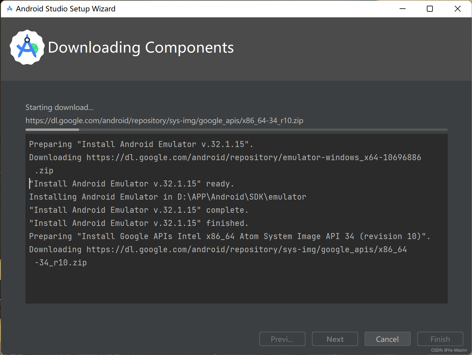Screen dimensions: 472x355
Task: Click the ".zip" continuation line in log
Action: coord(44,171)
